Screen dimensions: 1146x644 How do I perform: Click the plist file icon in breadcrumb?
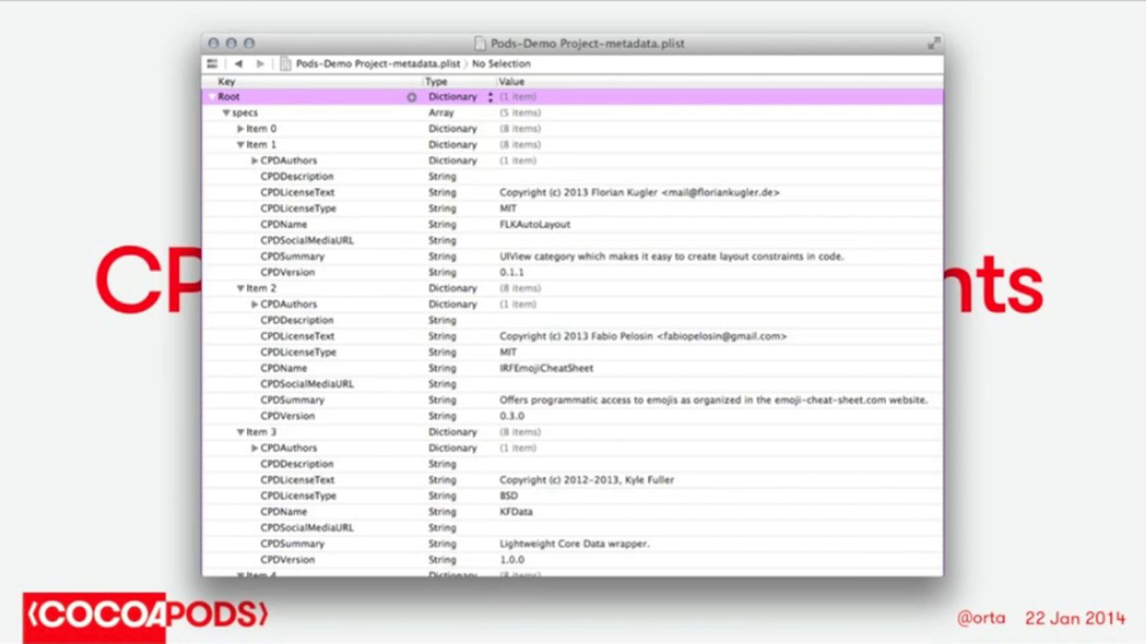tap(286, 63)
